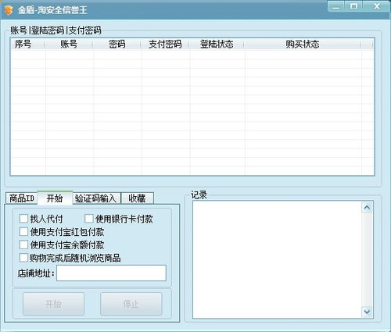Check 使用银行卡付款 option

(89, 219)
